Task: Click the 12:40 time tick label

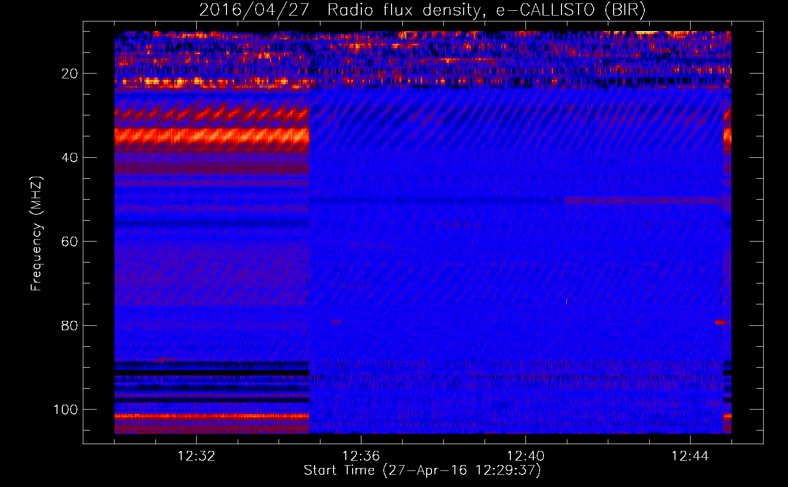Action: click(525, 456)
